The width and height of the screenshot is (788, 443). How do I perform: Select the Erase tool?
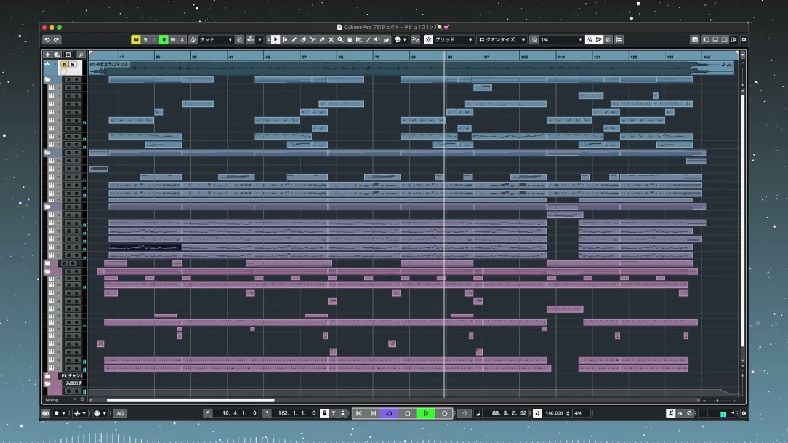tap(303, 39)
